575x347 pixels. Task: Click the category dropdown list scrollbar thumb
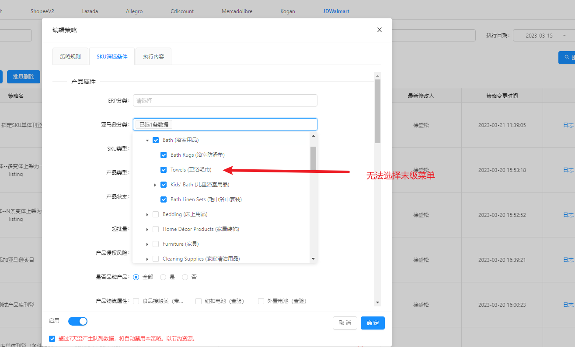click(x=313, y=158)
